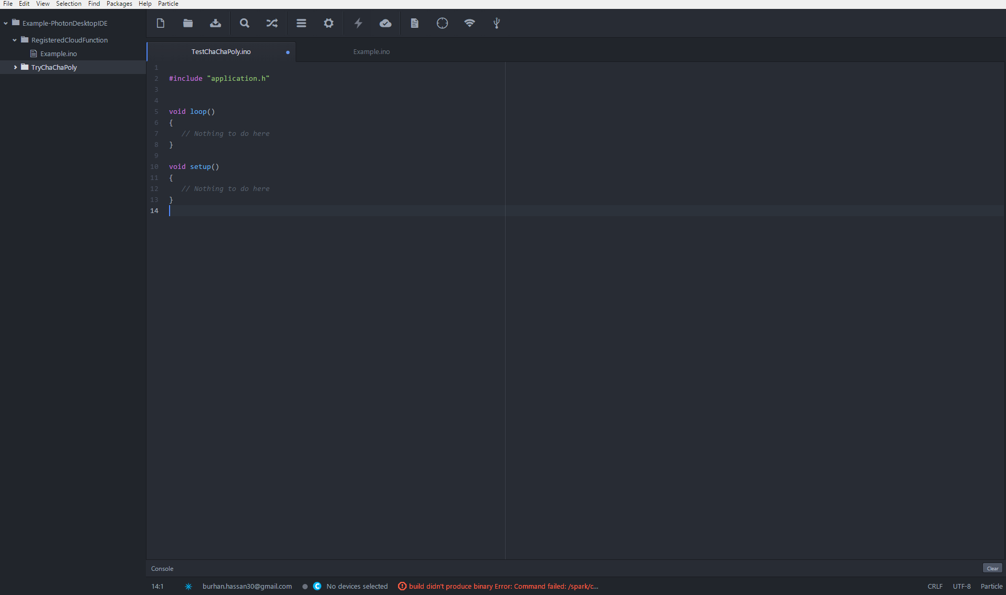The width and height of the screenshot is (1006, 595).
Task: Open the Edit menu
Action: [x=24, y=4]
